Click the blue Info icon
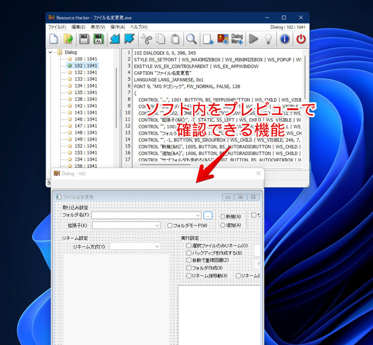The width and height of the screenshot is (373, 345). tap(285, 39)
